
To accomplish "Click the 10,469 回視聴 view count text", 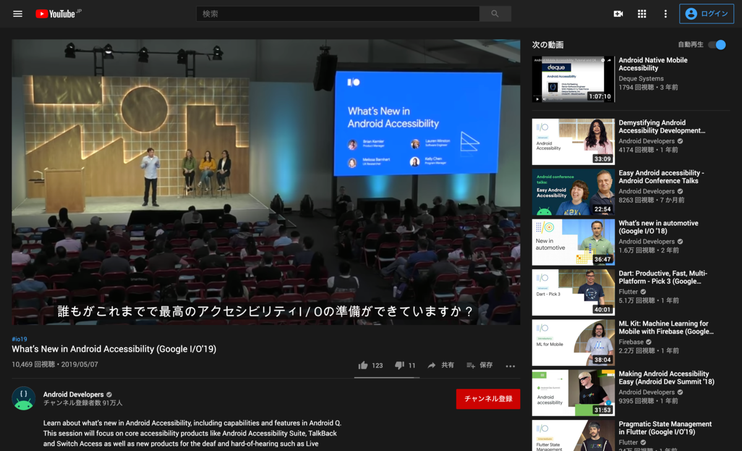I will (33, 365).
